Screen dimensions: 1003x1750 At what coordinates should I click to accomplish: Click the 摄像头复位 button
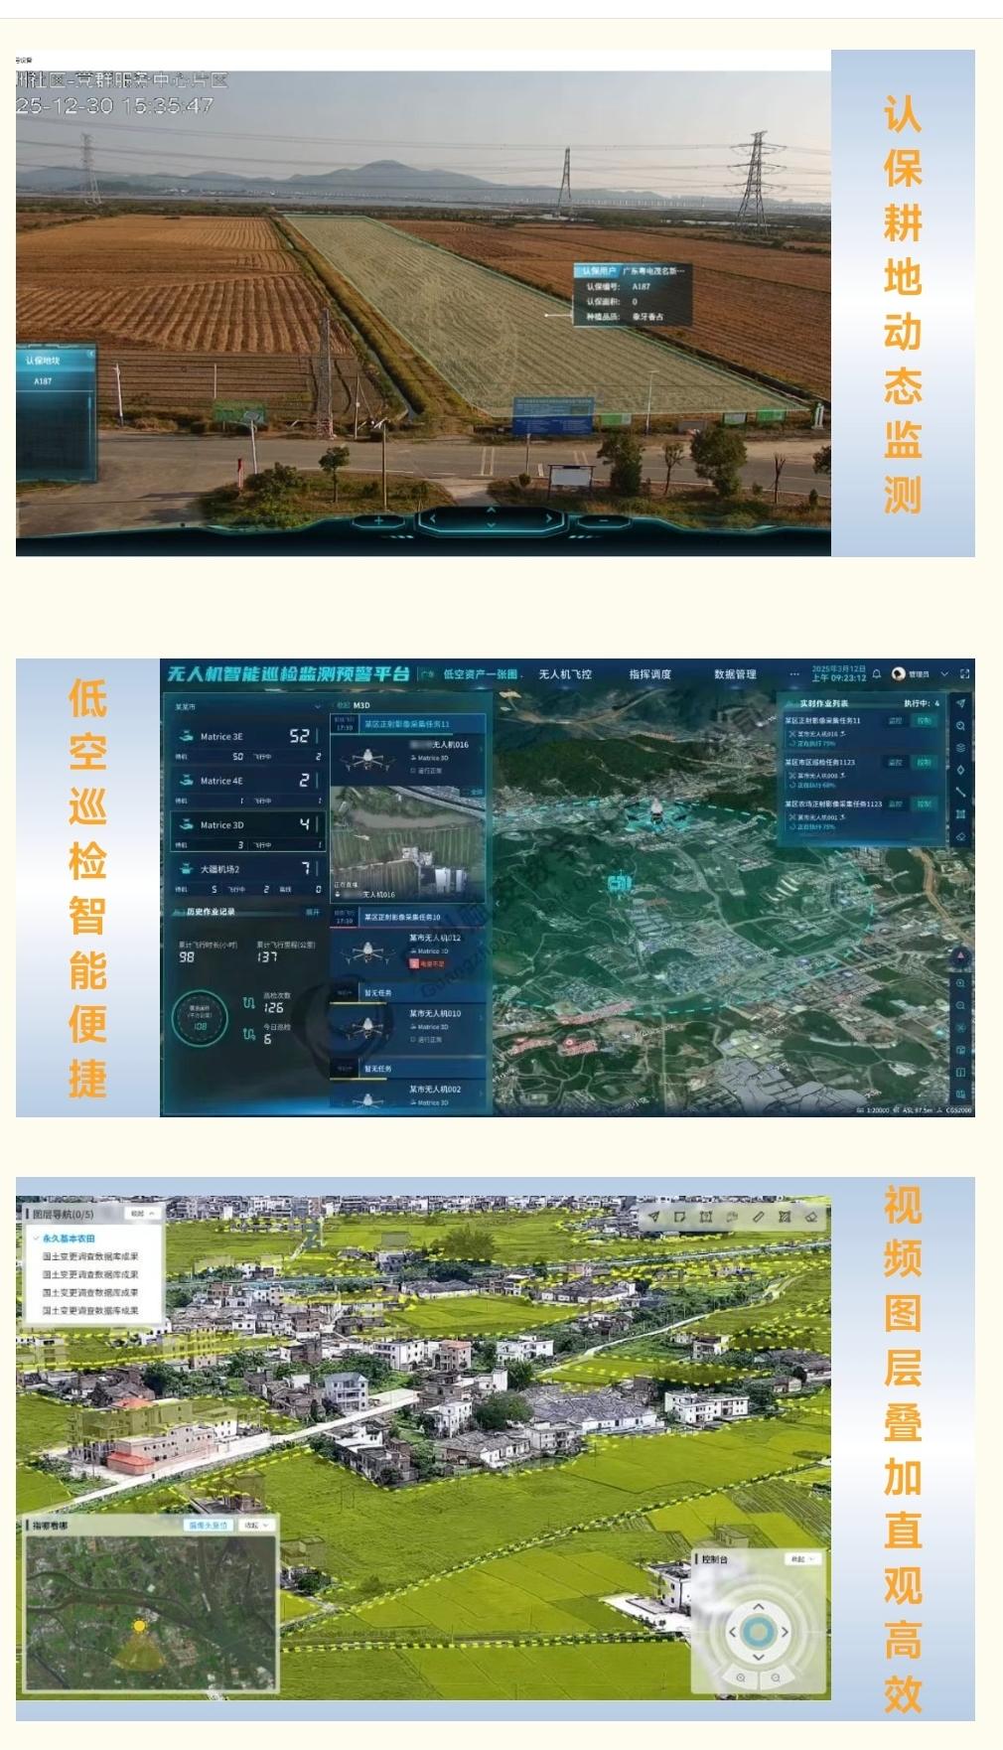210,1526
